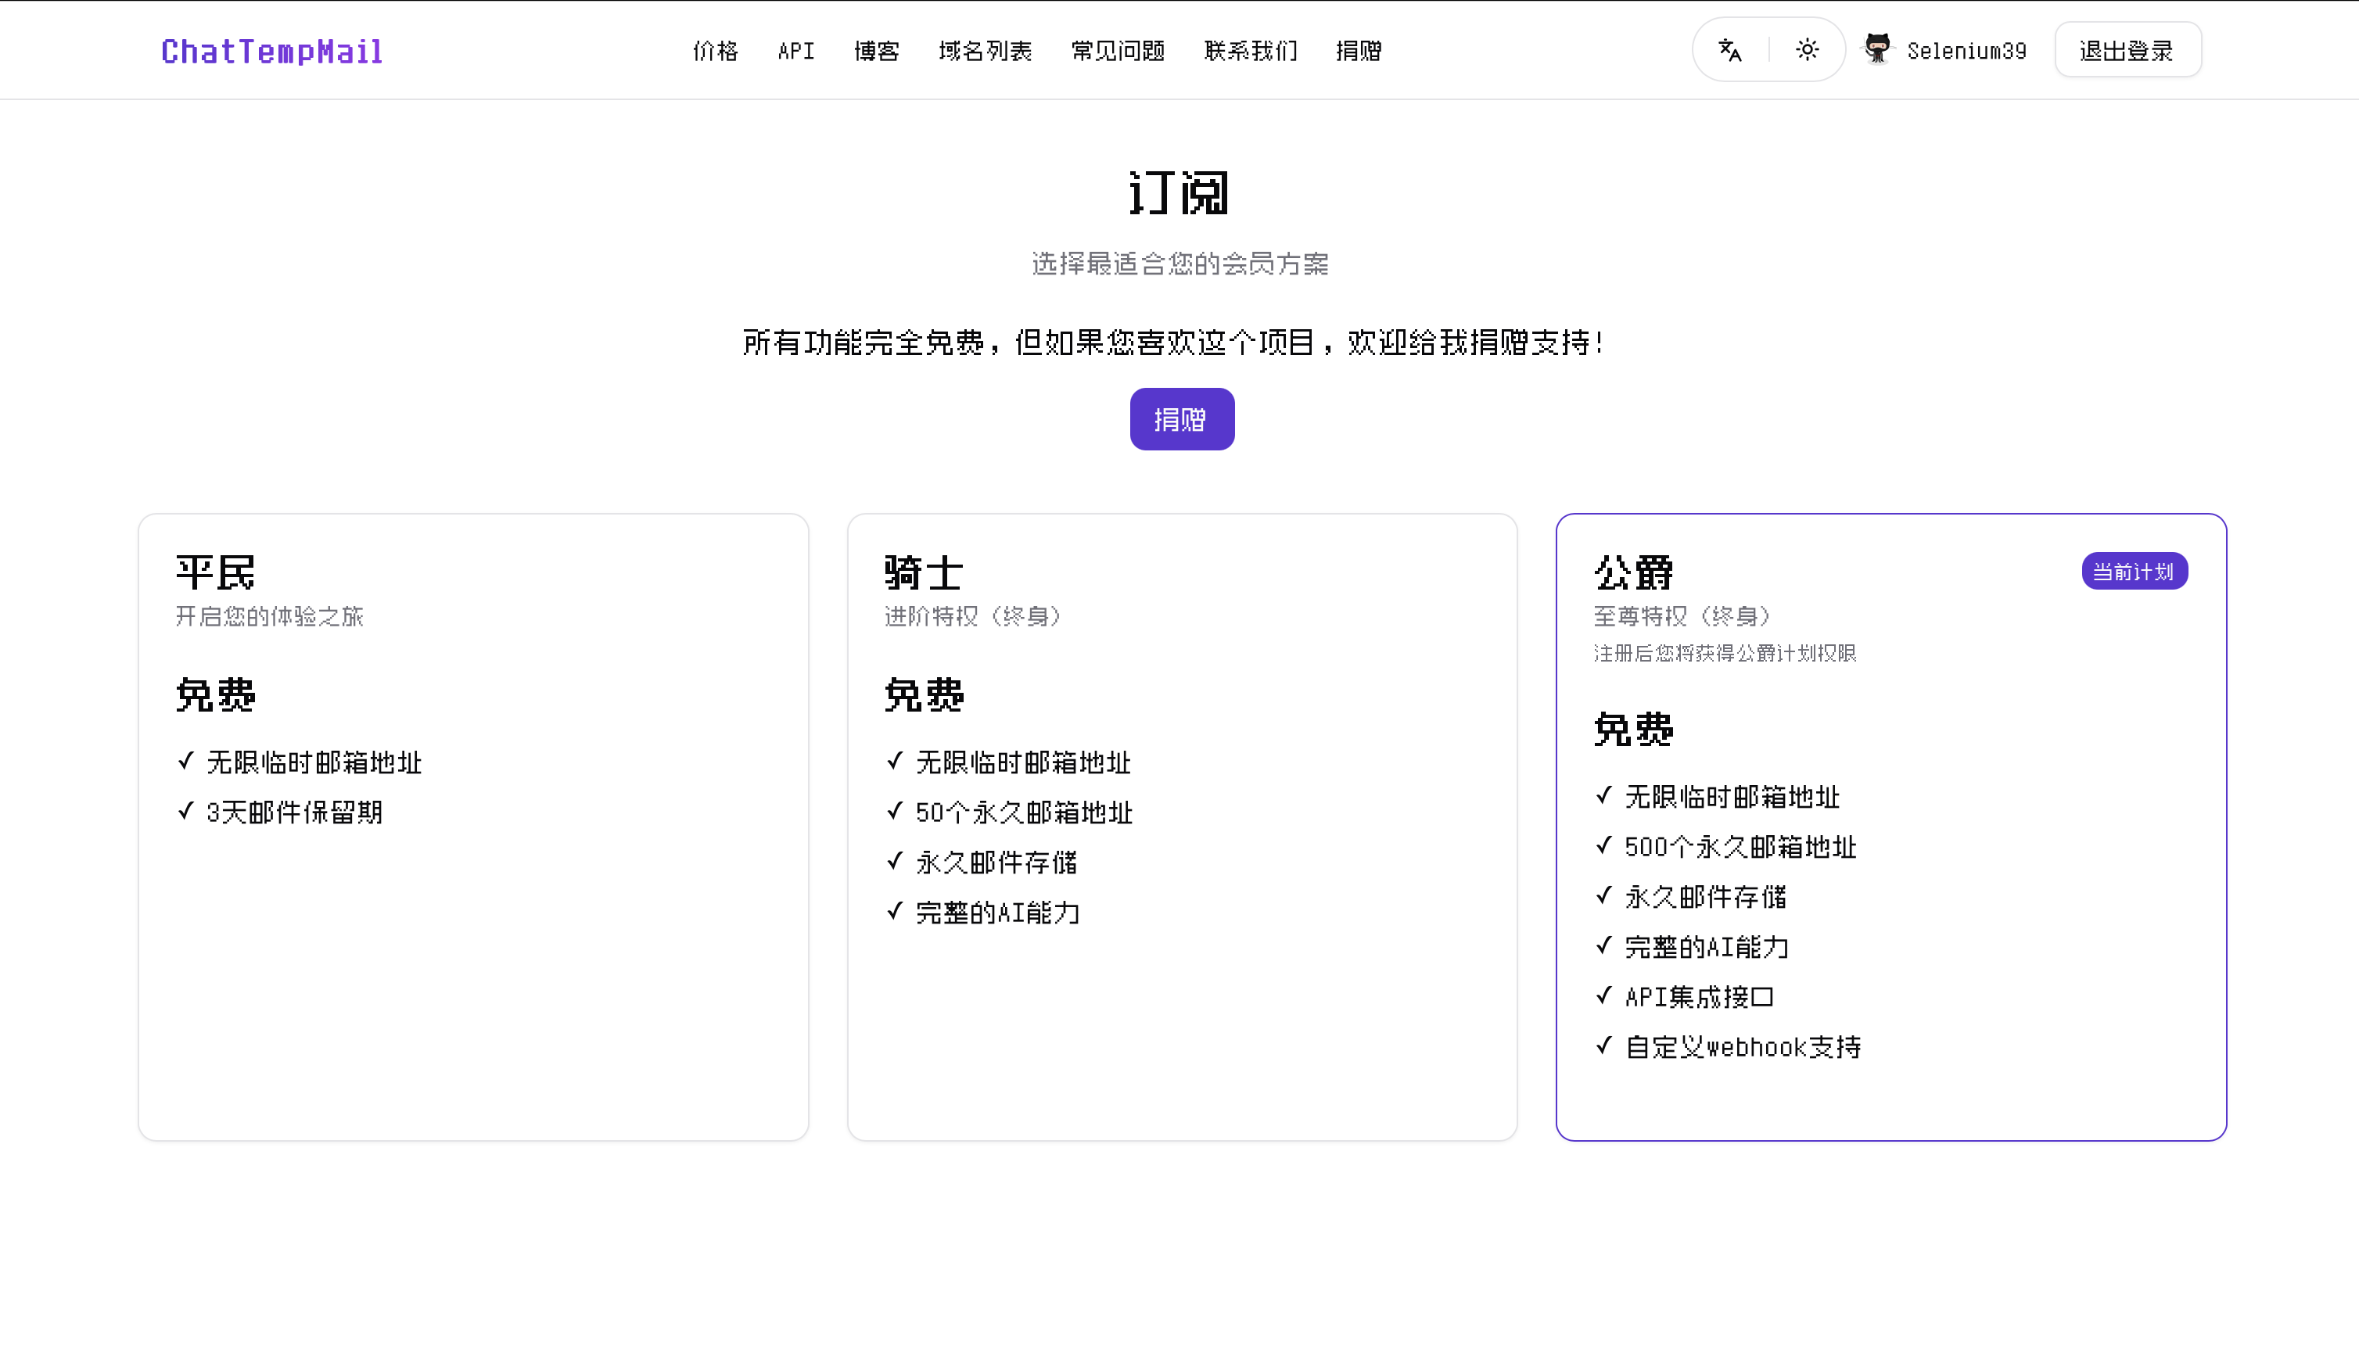Navigate to 域名列表 domain list
Image resolution: width=2359 pixels, height=1345 pixels.
coord(985,51)
